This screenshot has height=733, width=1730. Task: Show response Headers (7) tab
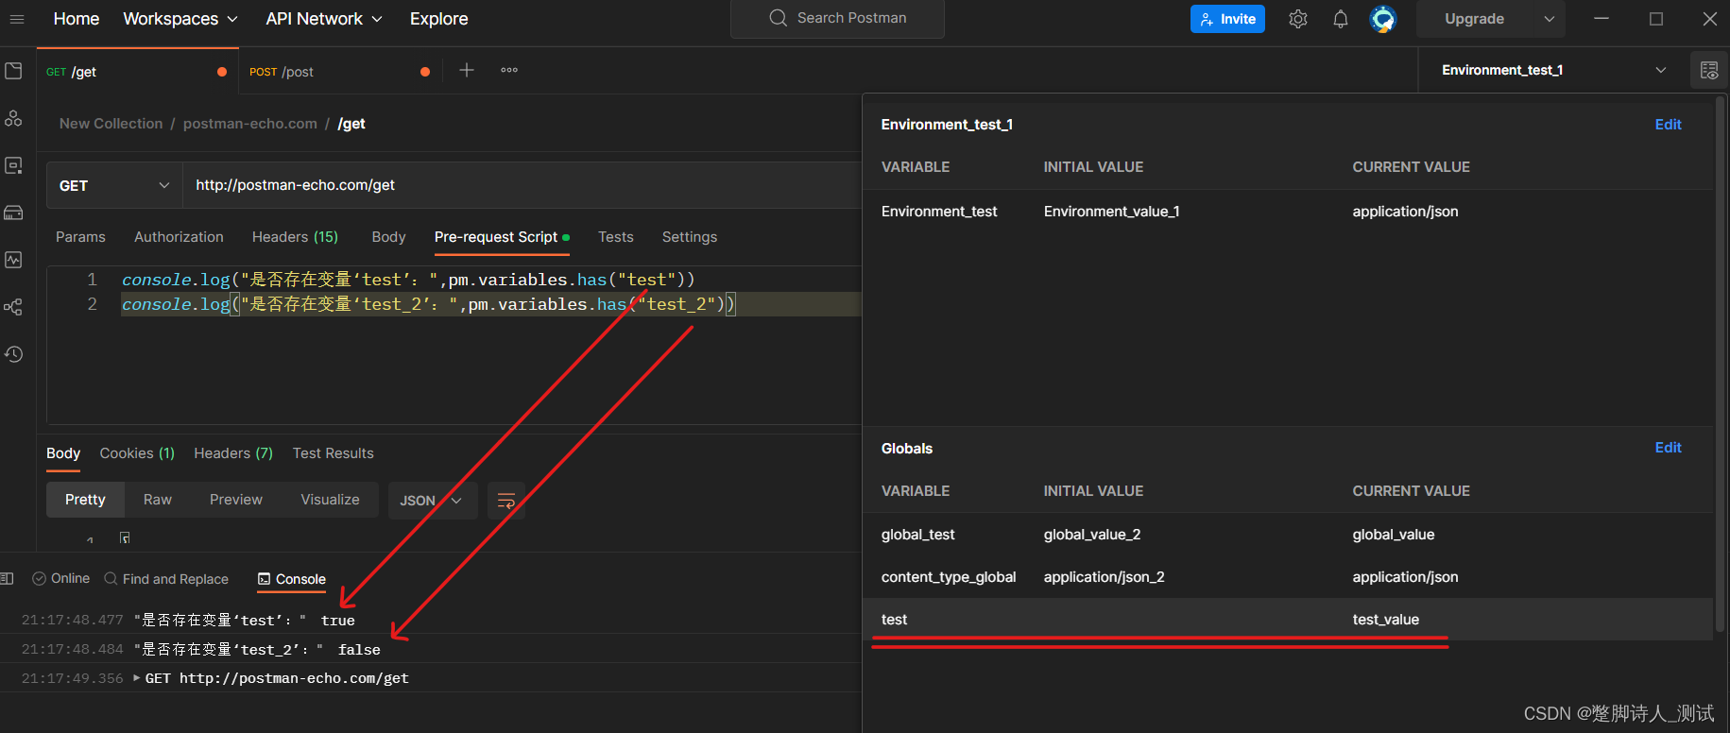point(233,453)
